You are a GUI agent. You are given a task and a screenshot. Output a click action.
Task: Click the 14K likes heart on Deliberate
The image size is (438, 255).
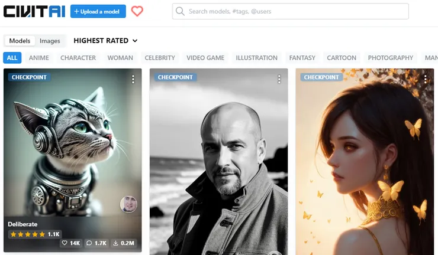coord(70,243)
